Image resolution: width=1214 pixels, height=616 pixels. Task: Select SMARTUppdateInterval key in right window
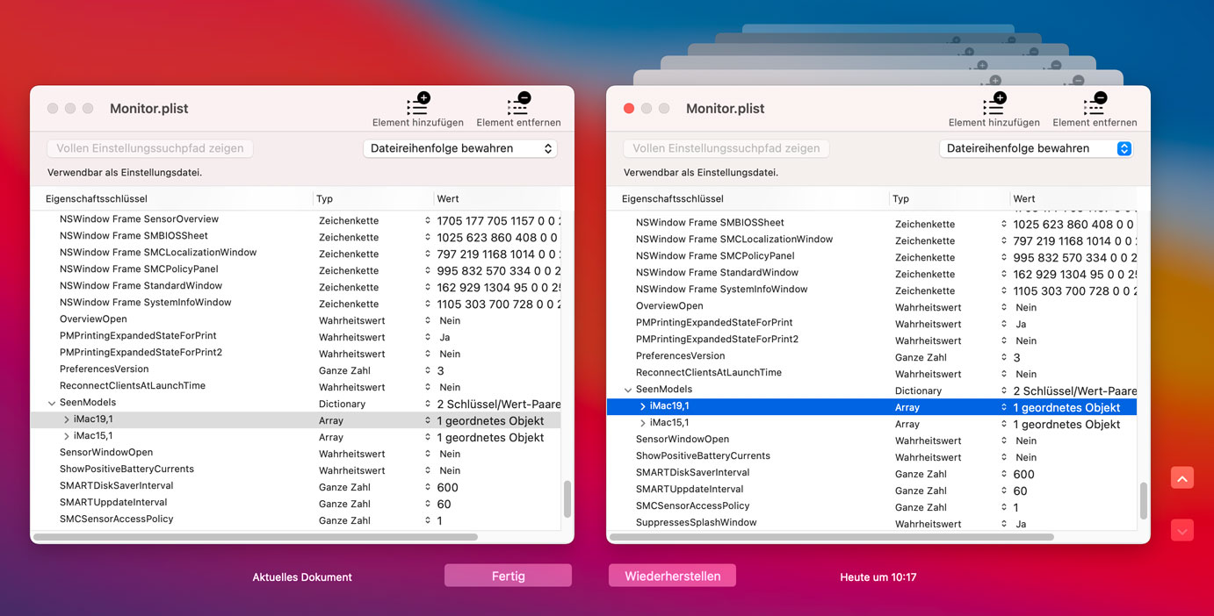click(x=690, y=490)
